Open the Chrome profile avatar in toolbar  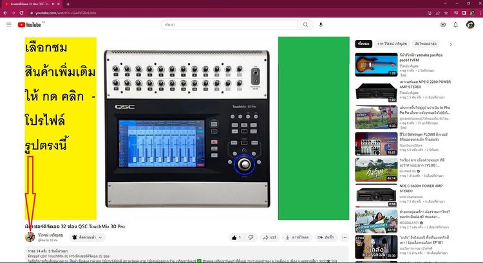coord(472,13)
